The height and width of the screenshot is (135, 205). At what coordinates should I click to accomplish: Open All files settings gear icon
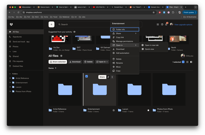[61, 56]
